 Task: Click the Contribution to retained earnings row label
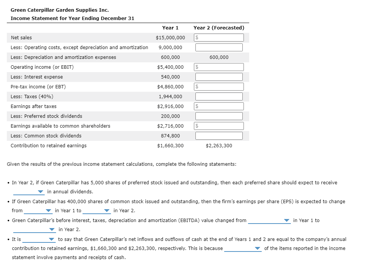(x=48, y=145)
